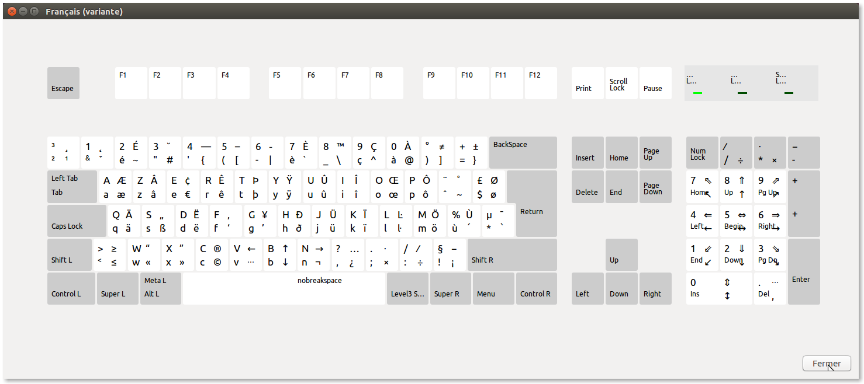Click the Insert key
The height and width of the screenshot is (384, 864).
(x=587, y=152)
